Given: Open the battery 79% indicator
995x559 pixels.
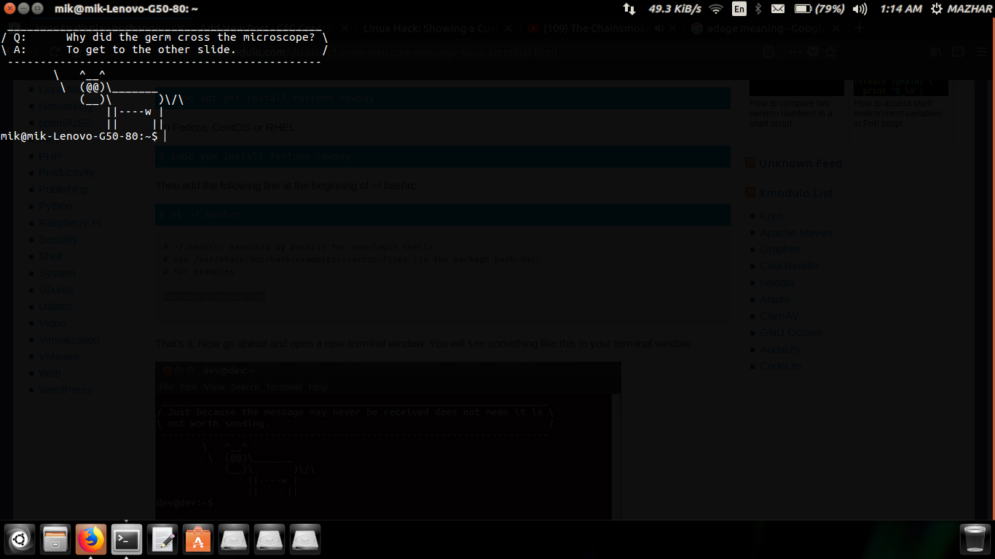Looking at the screenshot, I should coord(819,9).
